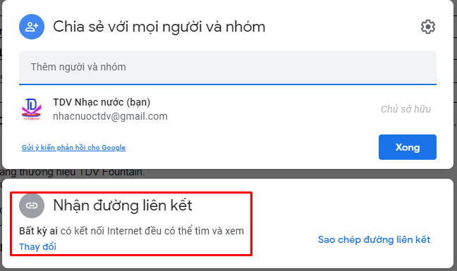This screenshot has width=457, height=271.
Task: Click the dimmed document text behind the dialog
Action: coord(72,172)
